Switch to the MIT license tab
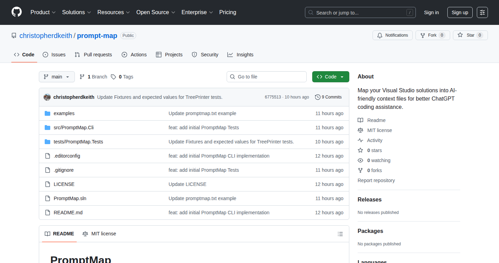The image size is (499, 263). tap(99, 234)
